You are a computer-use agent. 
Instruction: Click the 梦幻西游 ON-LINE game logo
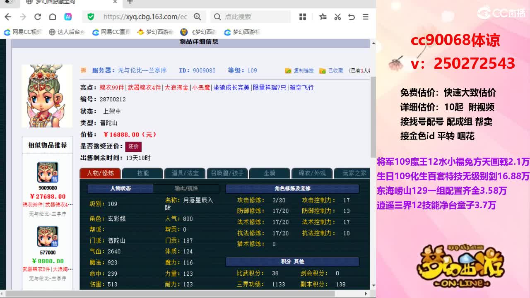(x=462, y=266)
